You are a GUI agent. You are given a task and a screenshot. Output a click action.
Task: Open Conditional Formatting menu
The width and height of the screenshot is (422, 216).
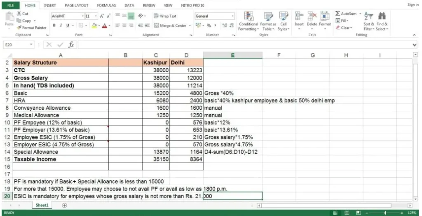tap(249, 21)
